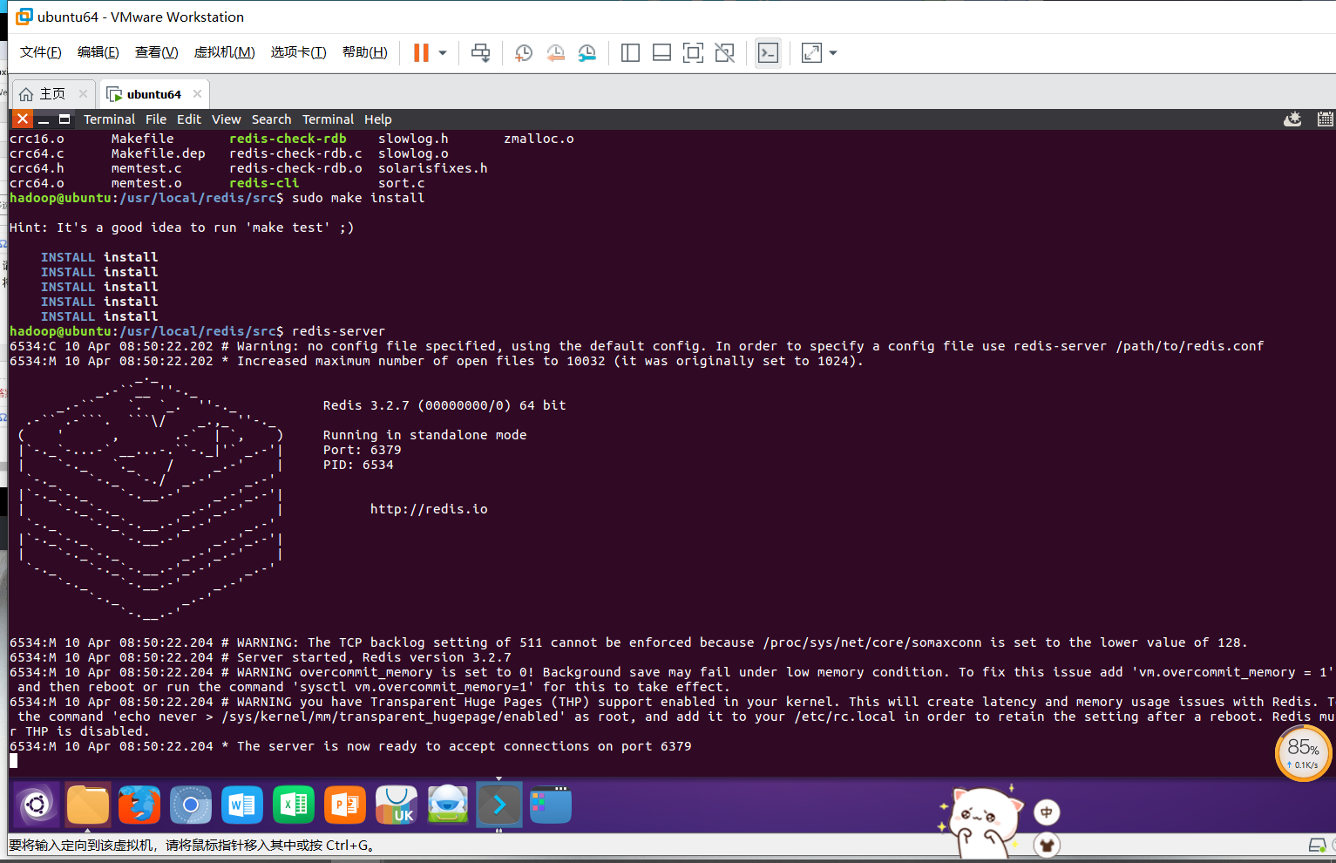Launch Chromium browser from dock
Screen dimensions: 1336x863
tap(191, 805)
